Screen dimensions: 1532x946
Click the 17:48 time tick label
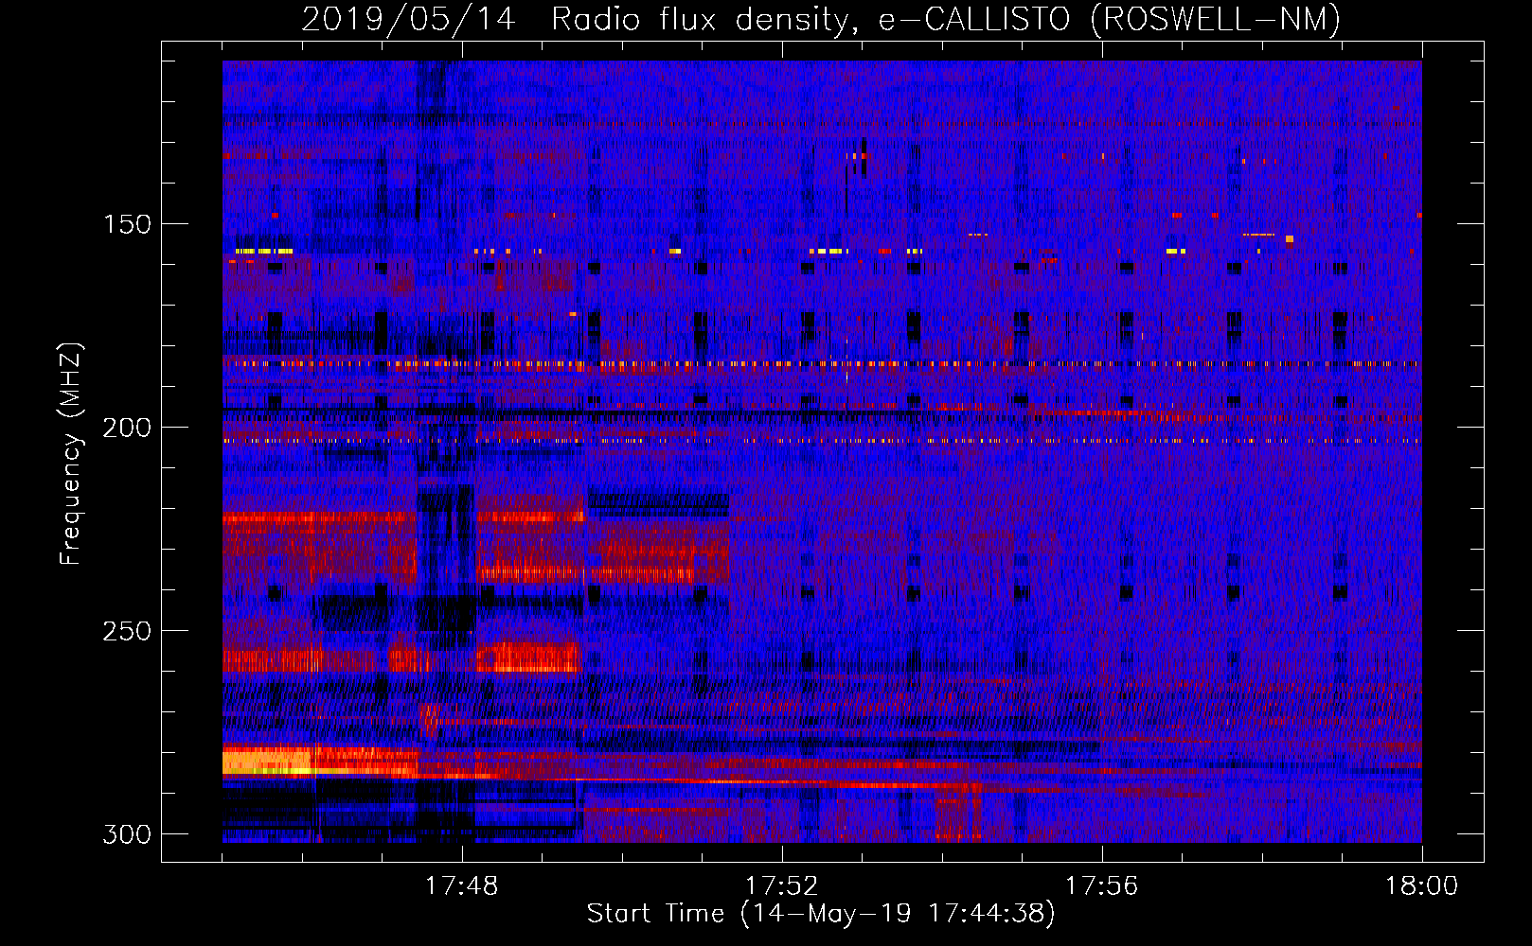click(x=461, y=886)
